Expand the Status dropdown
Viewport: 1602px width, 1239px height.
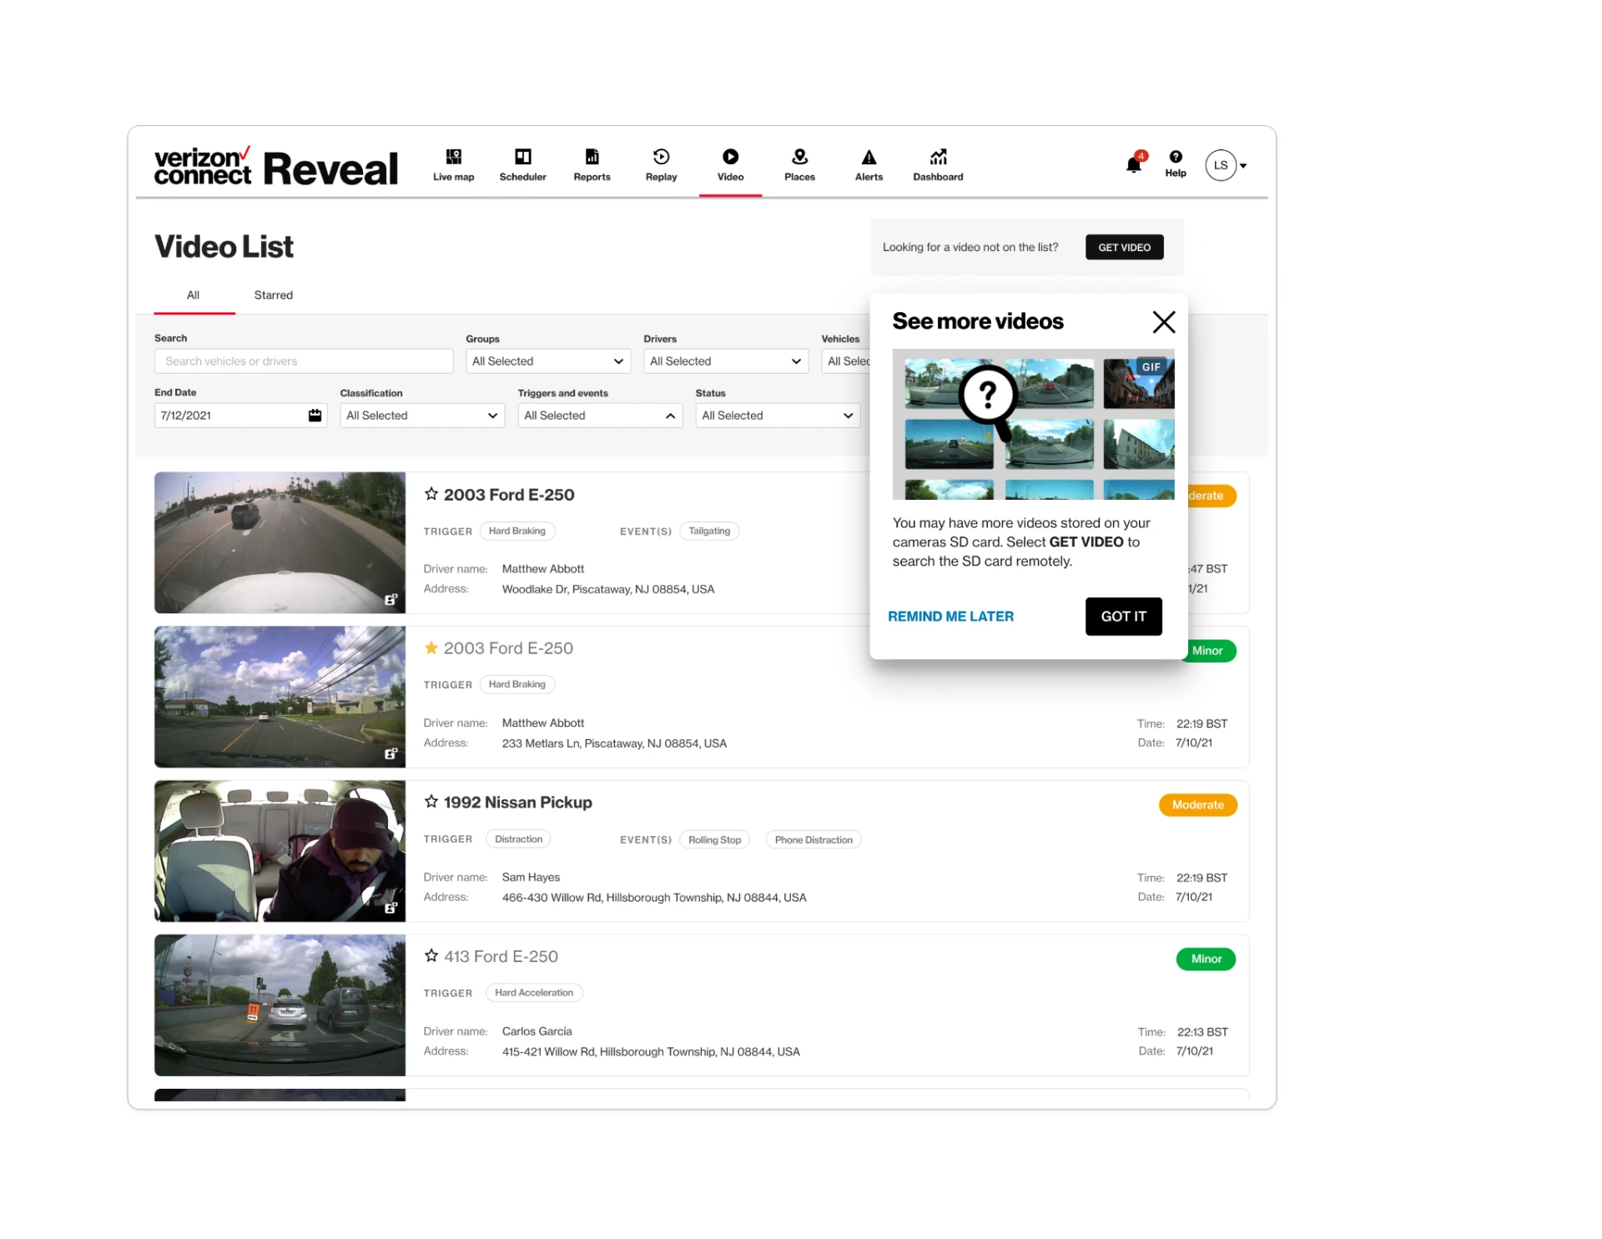click(778, 416)
